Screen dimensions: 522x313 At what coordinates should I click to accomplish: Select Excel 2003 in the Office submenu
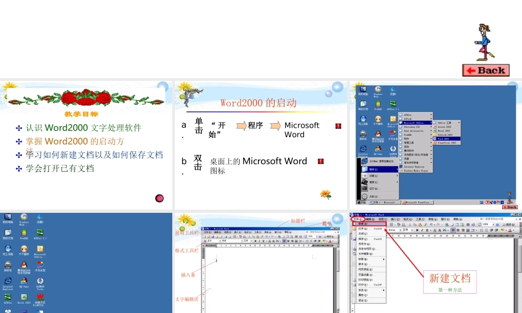pyautogui.click(x=446, y=131)
